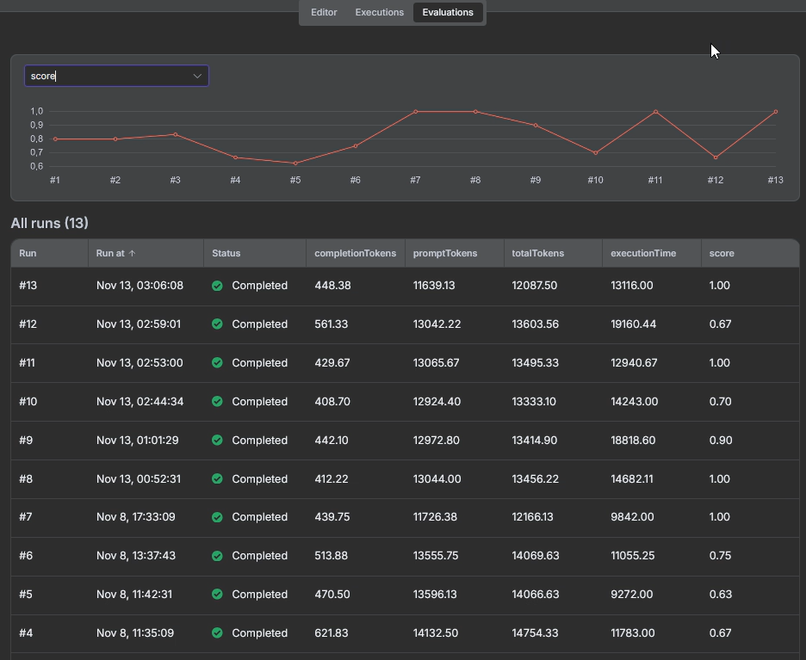Click the status check icon for run #4
The width and height of the screenshot is (806, 660).
pos(217,633)
